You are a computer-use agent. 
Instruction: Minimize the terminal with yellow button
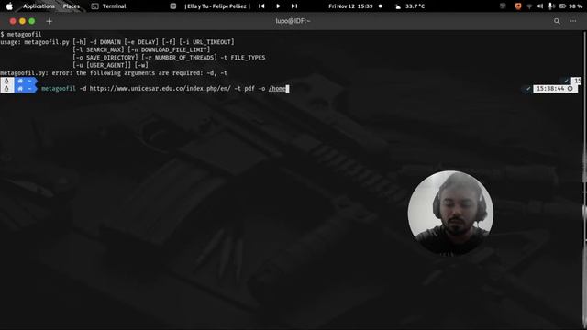(x=22, y=21)
